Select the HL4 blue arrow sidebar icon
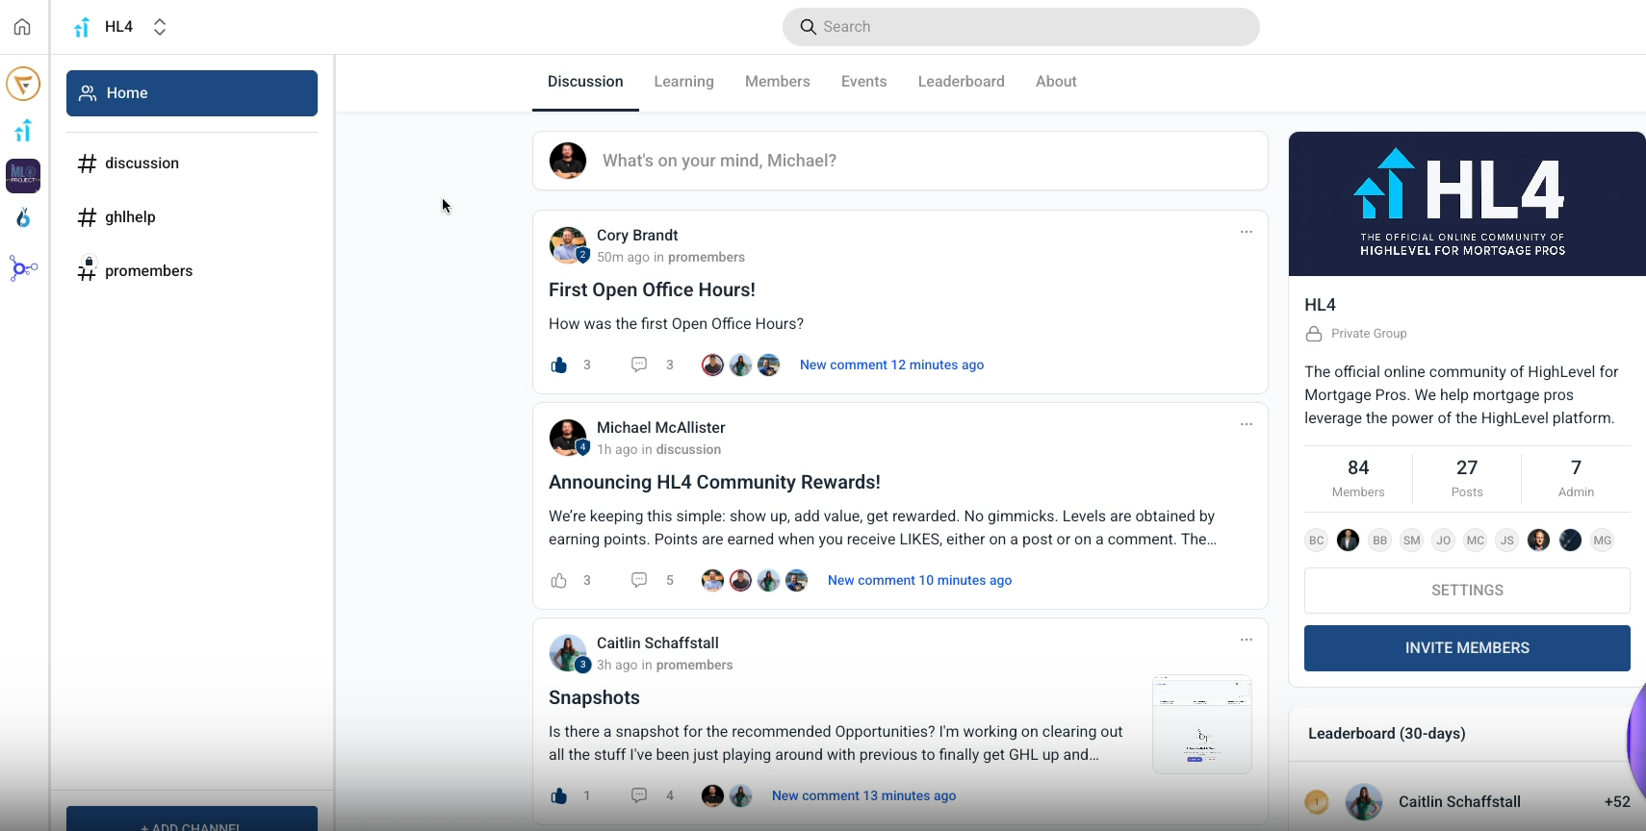 (23, 130)
